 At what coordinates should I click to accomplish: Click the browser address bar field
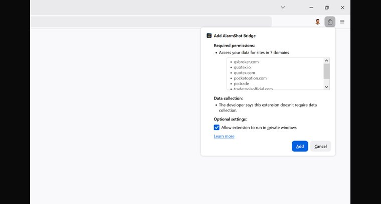pyautogui.click(x=151, y=22)
